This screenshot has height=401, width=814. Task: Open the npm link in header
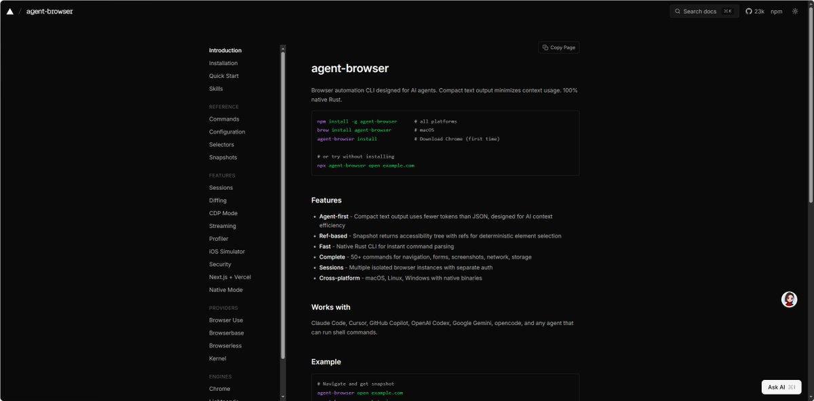click(x=776, y=12)
